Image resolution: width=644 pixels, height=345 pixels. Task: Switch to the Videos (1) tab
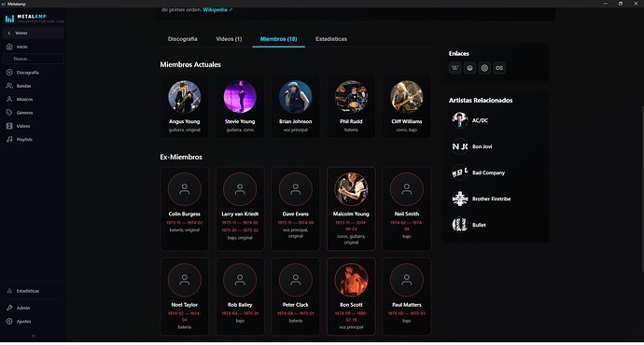(229, 39)
